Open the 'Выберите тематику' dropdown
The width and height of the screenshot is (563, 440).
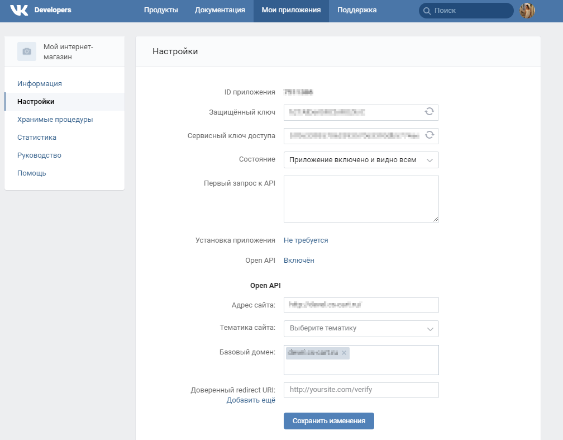(x=361, y=329)
